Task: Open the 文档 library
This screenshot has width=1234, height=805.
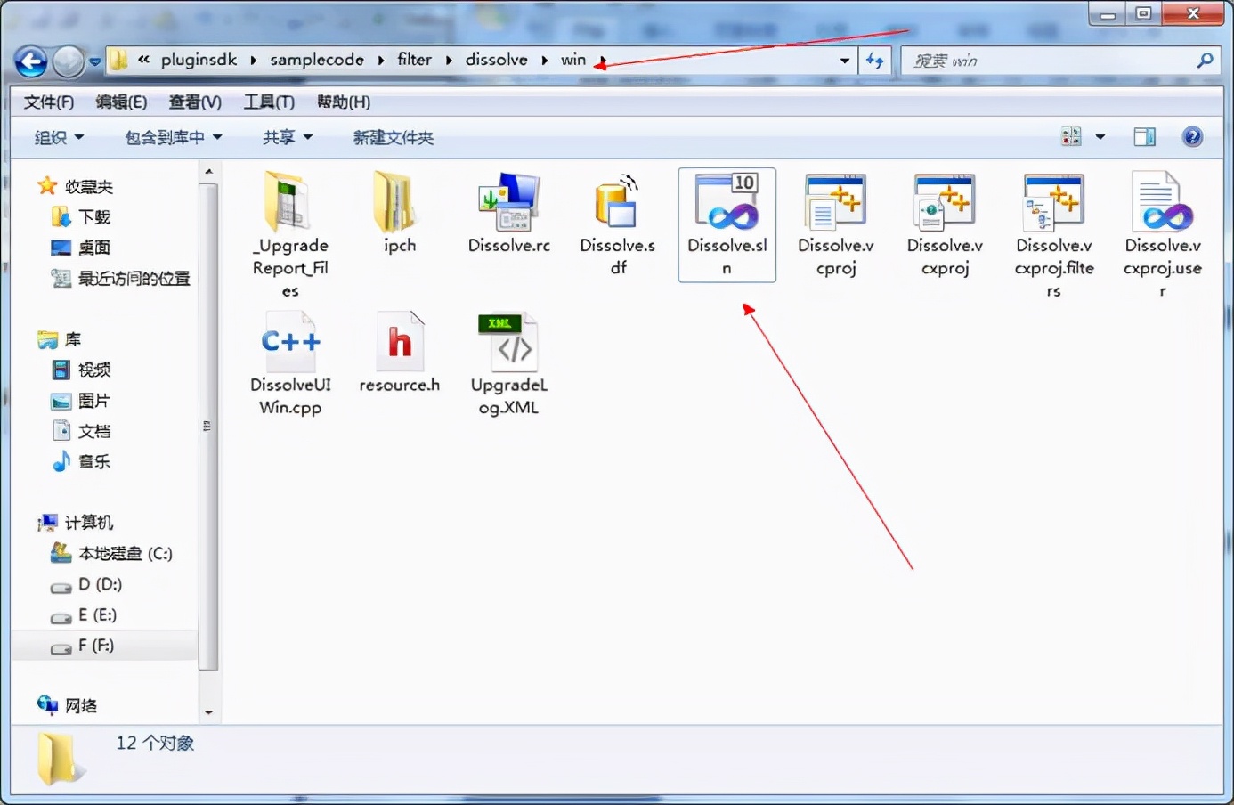Action: tap(93, 431)
